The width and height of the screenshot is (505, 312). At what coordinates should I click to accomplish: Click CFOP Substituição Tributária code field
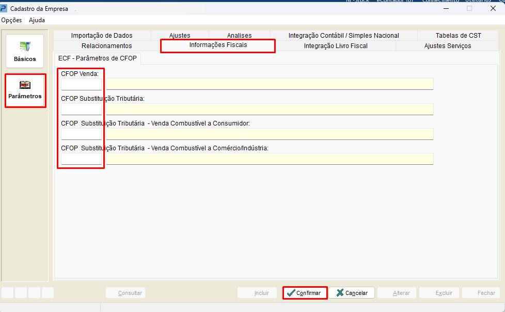coord(82,110)
